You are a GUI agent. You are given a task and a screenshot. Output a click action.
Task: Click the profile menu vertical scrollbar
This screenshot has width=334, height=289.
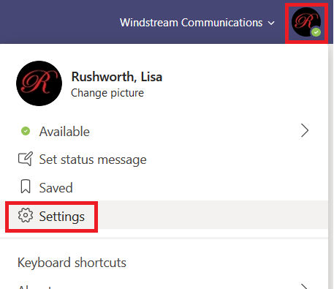coord(330,166)
